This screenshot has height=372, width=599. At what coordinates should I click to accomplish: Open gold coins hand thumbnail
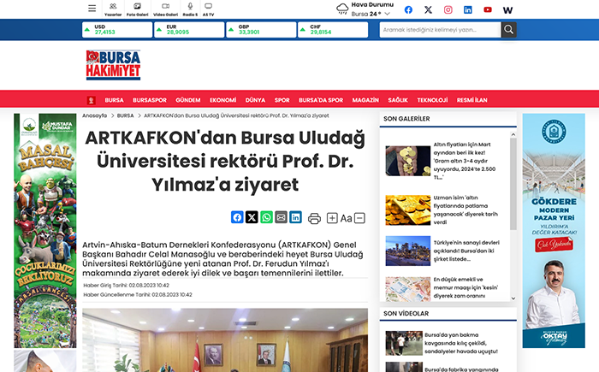click(408, 161)
